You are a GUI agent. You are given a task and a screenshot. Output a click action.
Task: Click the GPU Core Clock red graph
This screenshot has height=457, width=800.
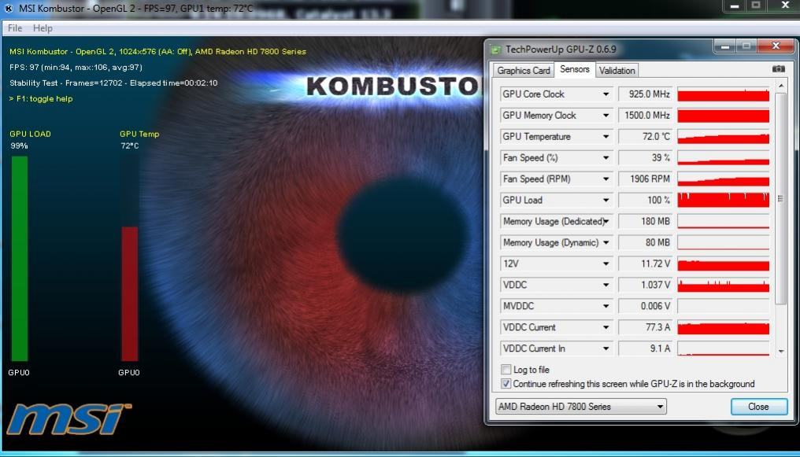point(723,94)
